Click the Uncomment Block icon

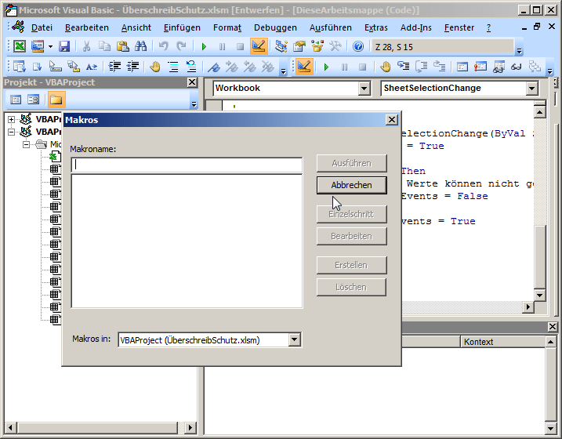(191, 67)
